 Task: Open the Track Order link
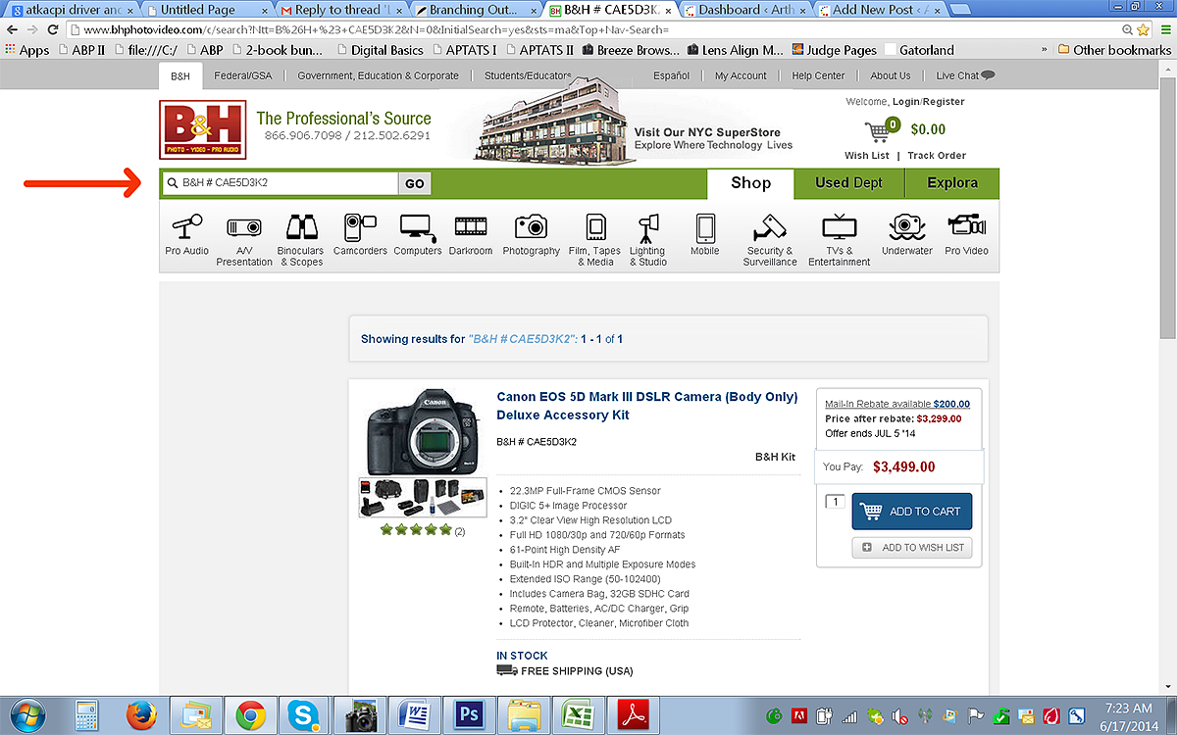pos(937,156)
